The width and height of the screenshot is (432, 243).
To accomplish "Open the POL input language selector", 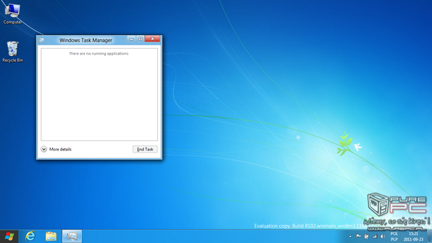I will point(394,236).
